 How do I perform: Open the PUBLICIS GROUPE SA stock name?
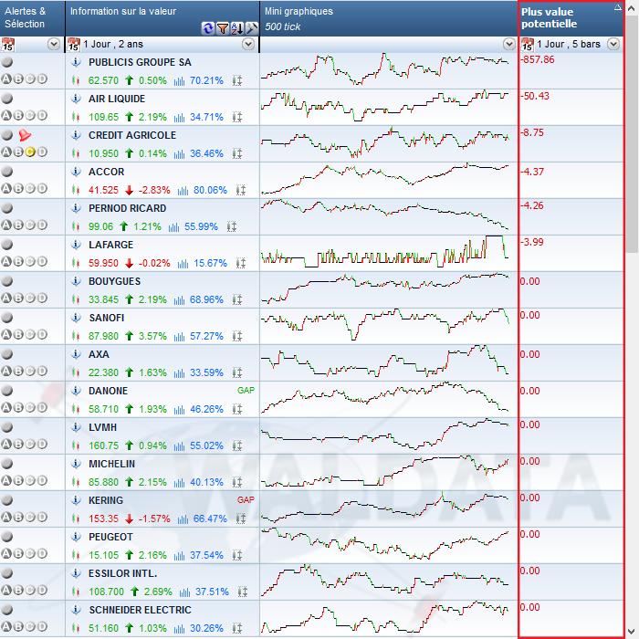[140, 62]
